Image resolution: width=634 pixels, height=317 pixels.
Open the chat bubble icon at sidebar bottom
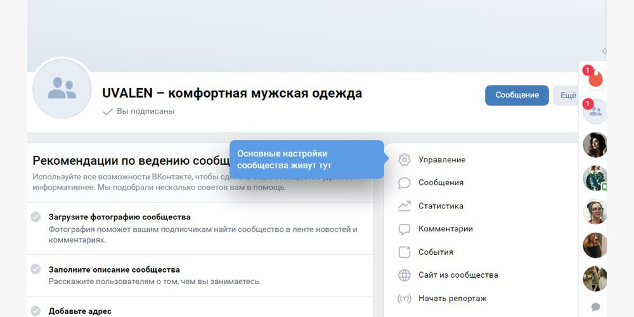pos(595,307)
